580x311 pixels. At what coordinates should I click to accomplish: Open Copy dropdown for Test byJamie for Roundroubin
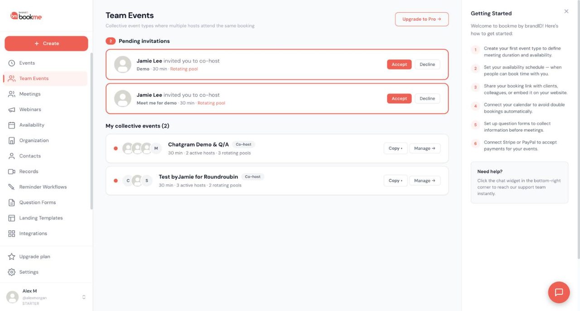click(395, 181)
